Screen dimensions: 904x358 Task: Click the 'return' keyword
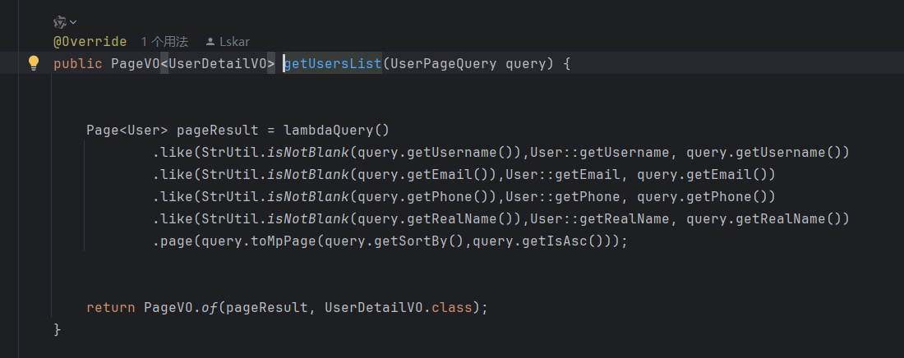pos(111,307)
